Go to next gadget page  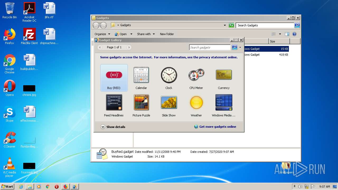[129, 47]
